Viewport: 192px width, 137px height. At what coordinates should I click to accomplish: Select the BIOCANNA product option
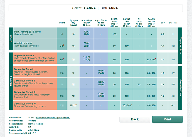109,8
